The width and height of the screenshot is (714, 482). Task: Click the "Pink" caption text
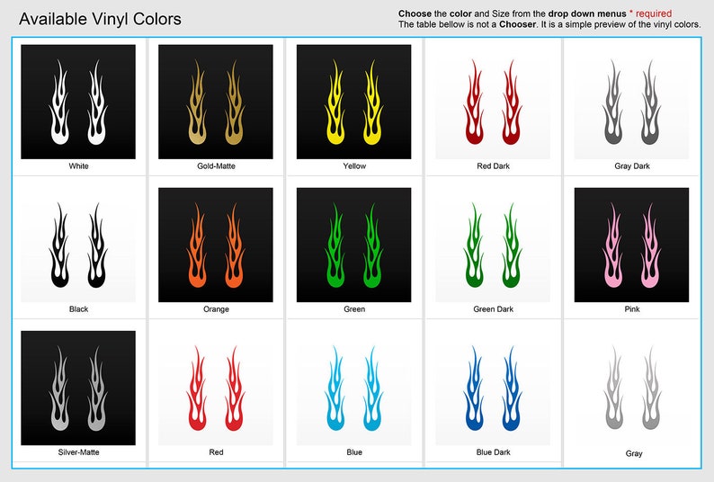pos(632,308)
